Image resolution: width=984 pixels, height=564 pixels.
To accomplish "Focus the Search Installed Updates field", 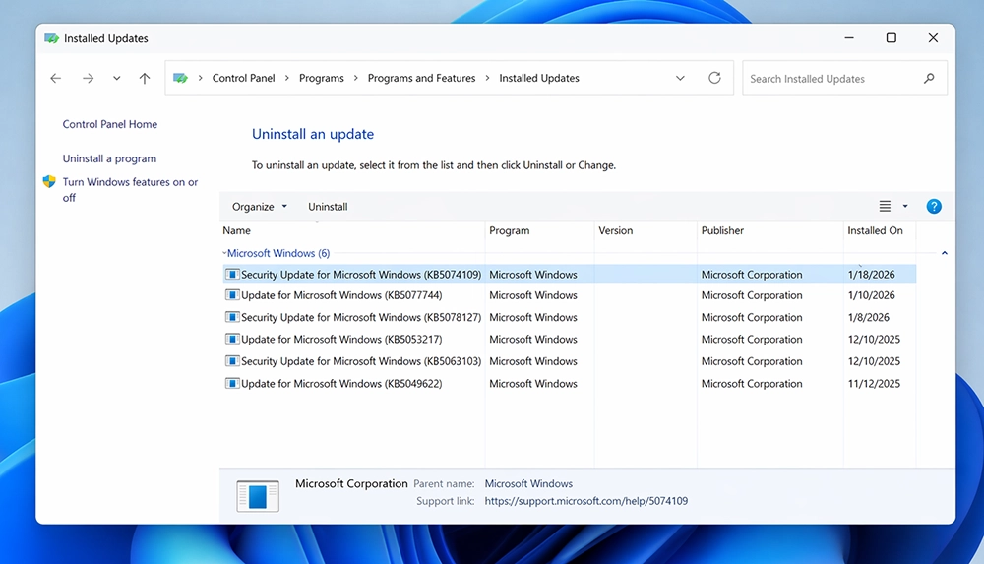I will 844,79.
